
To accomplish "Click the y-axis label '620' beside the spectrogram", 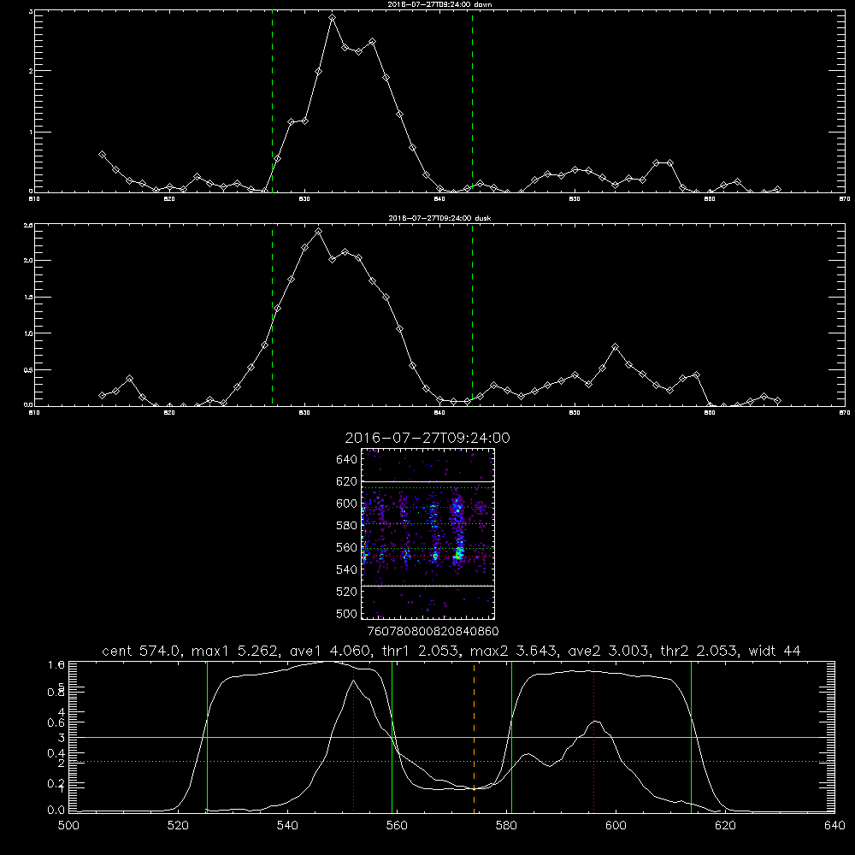I will point(347,481).
